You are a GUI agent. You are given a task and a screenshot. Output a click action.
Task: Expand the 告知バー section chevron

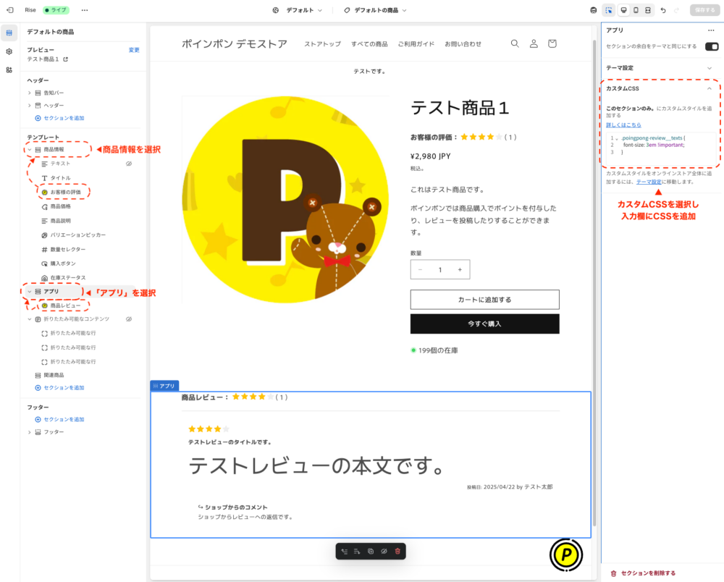tap(30, 93)
